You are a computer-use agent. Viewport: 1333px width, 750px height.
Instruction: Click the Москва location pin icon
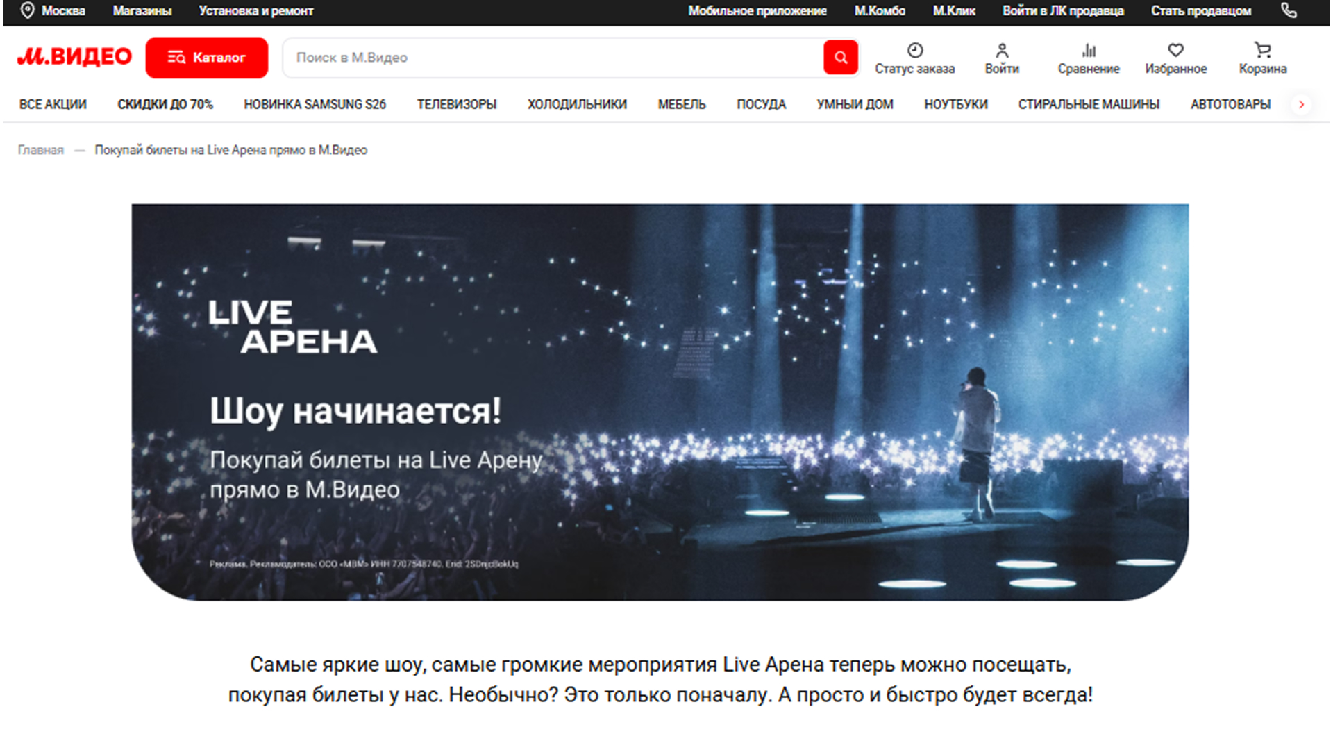[x=27, y=10]
